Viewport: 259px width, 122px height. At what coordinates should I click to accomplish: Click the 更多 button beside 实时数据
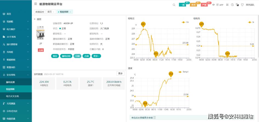(120, 73)
